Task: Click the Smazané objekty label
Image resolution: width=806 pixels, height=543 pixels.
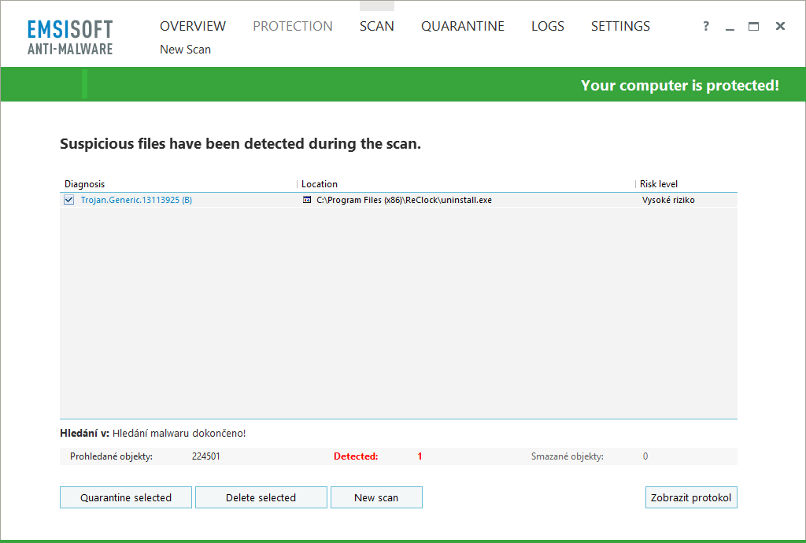Action: 568,456
